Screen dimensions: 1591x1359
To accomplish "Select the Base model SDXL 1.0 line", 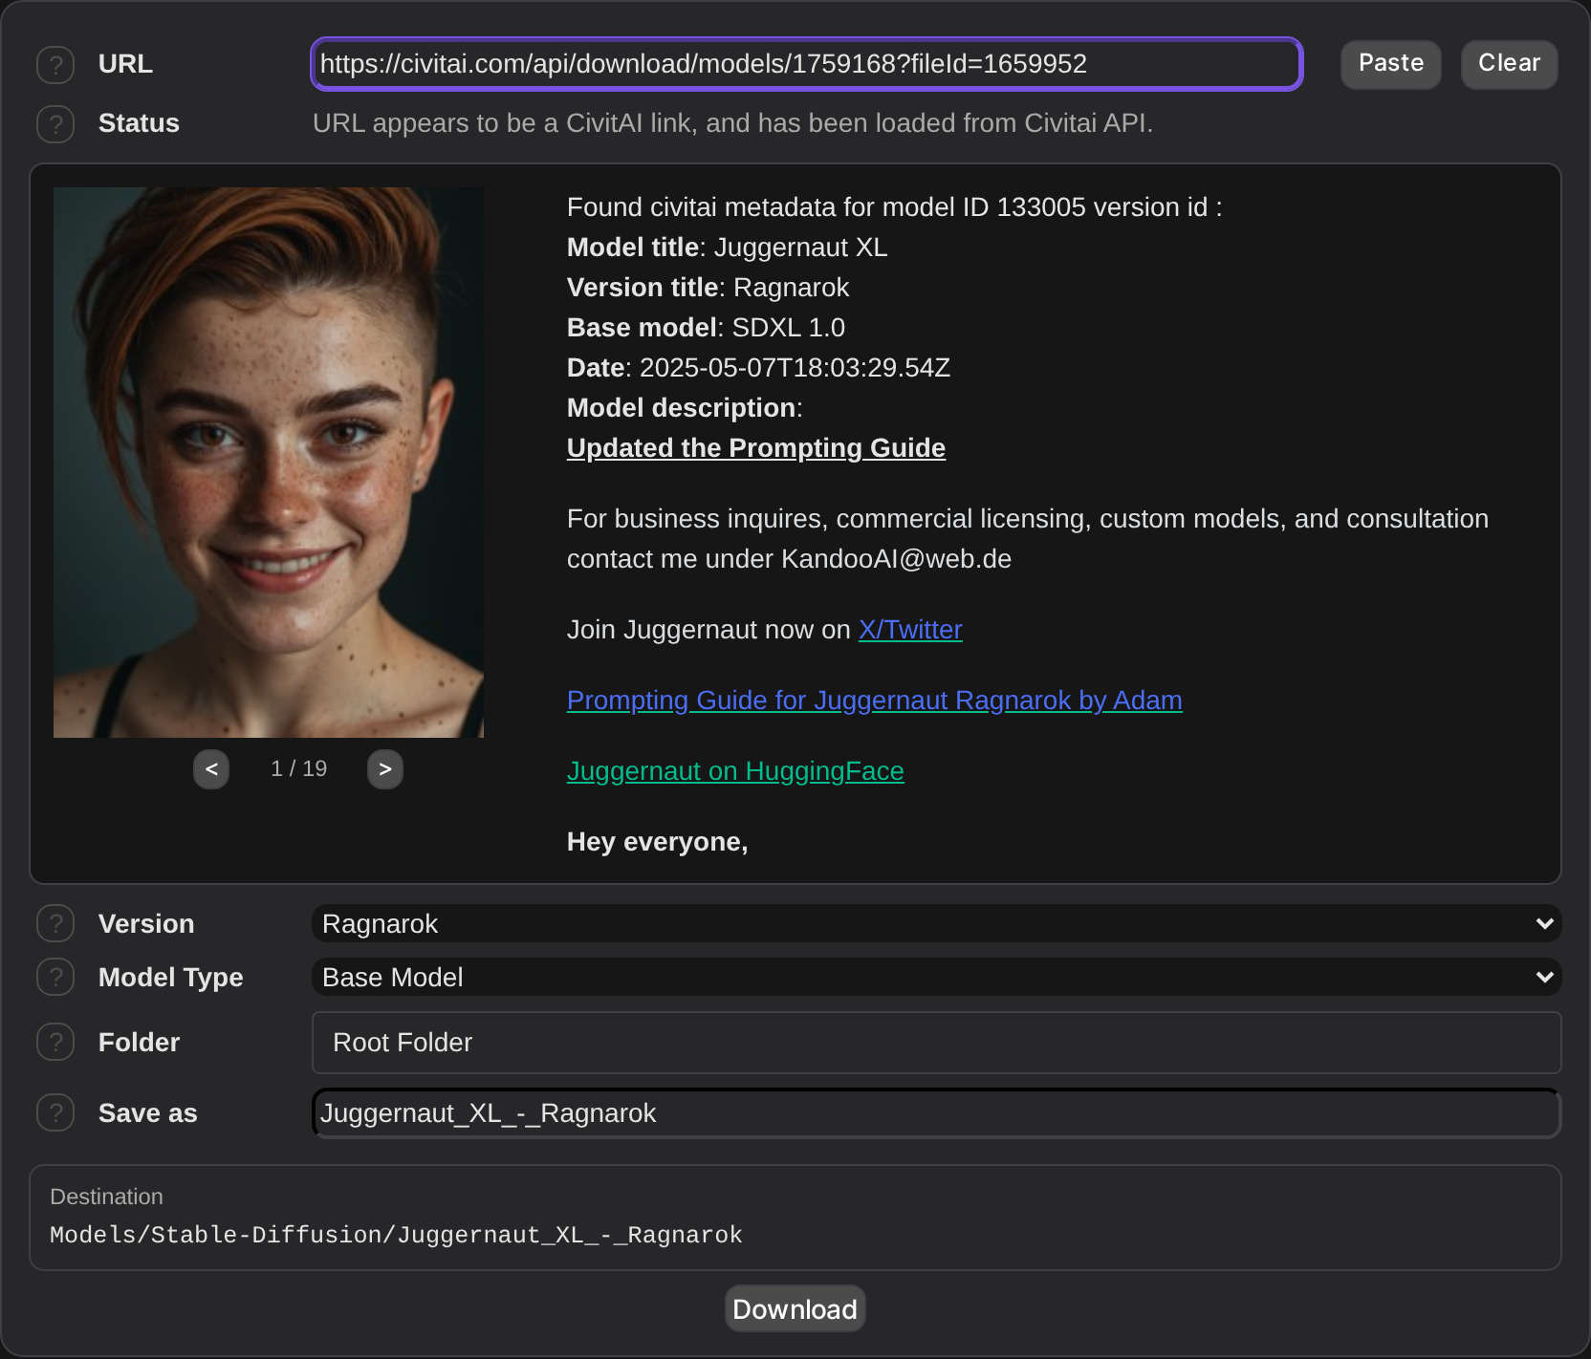I will click(x=707, y=328).
